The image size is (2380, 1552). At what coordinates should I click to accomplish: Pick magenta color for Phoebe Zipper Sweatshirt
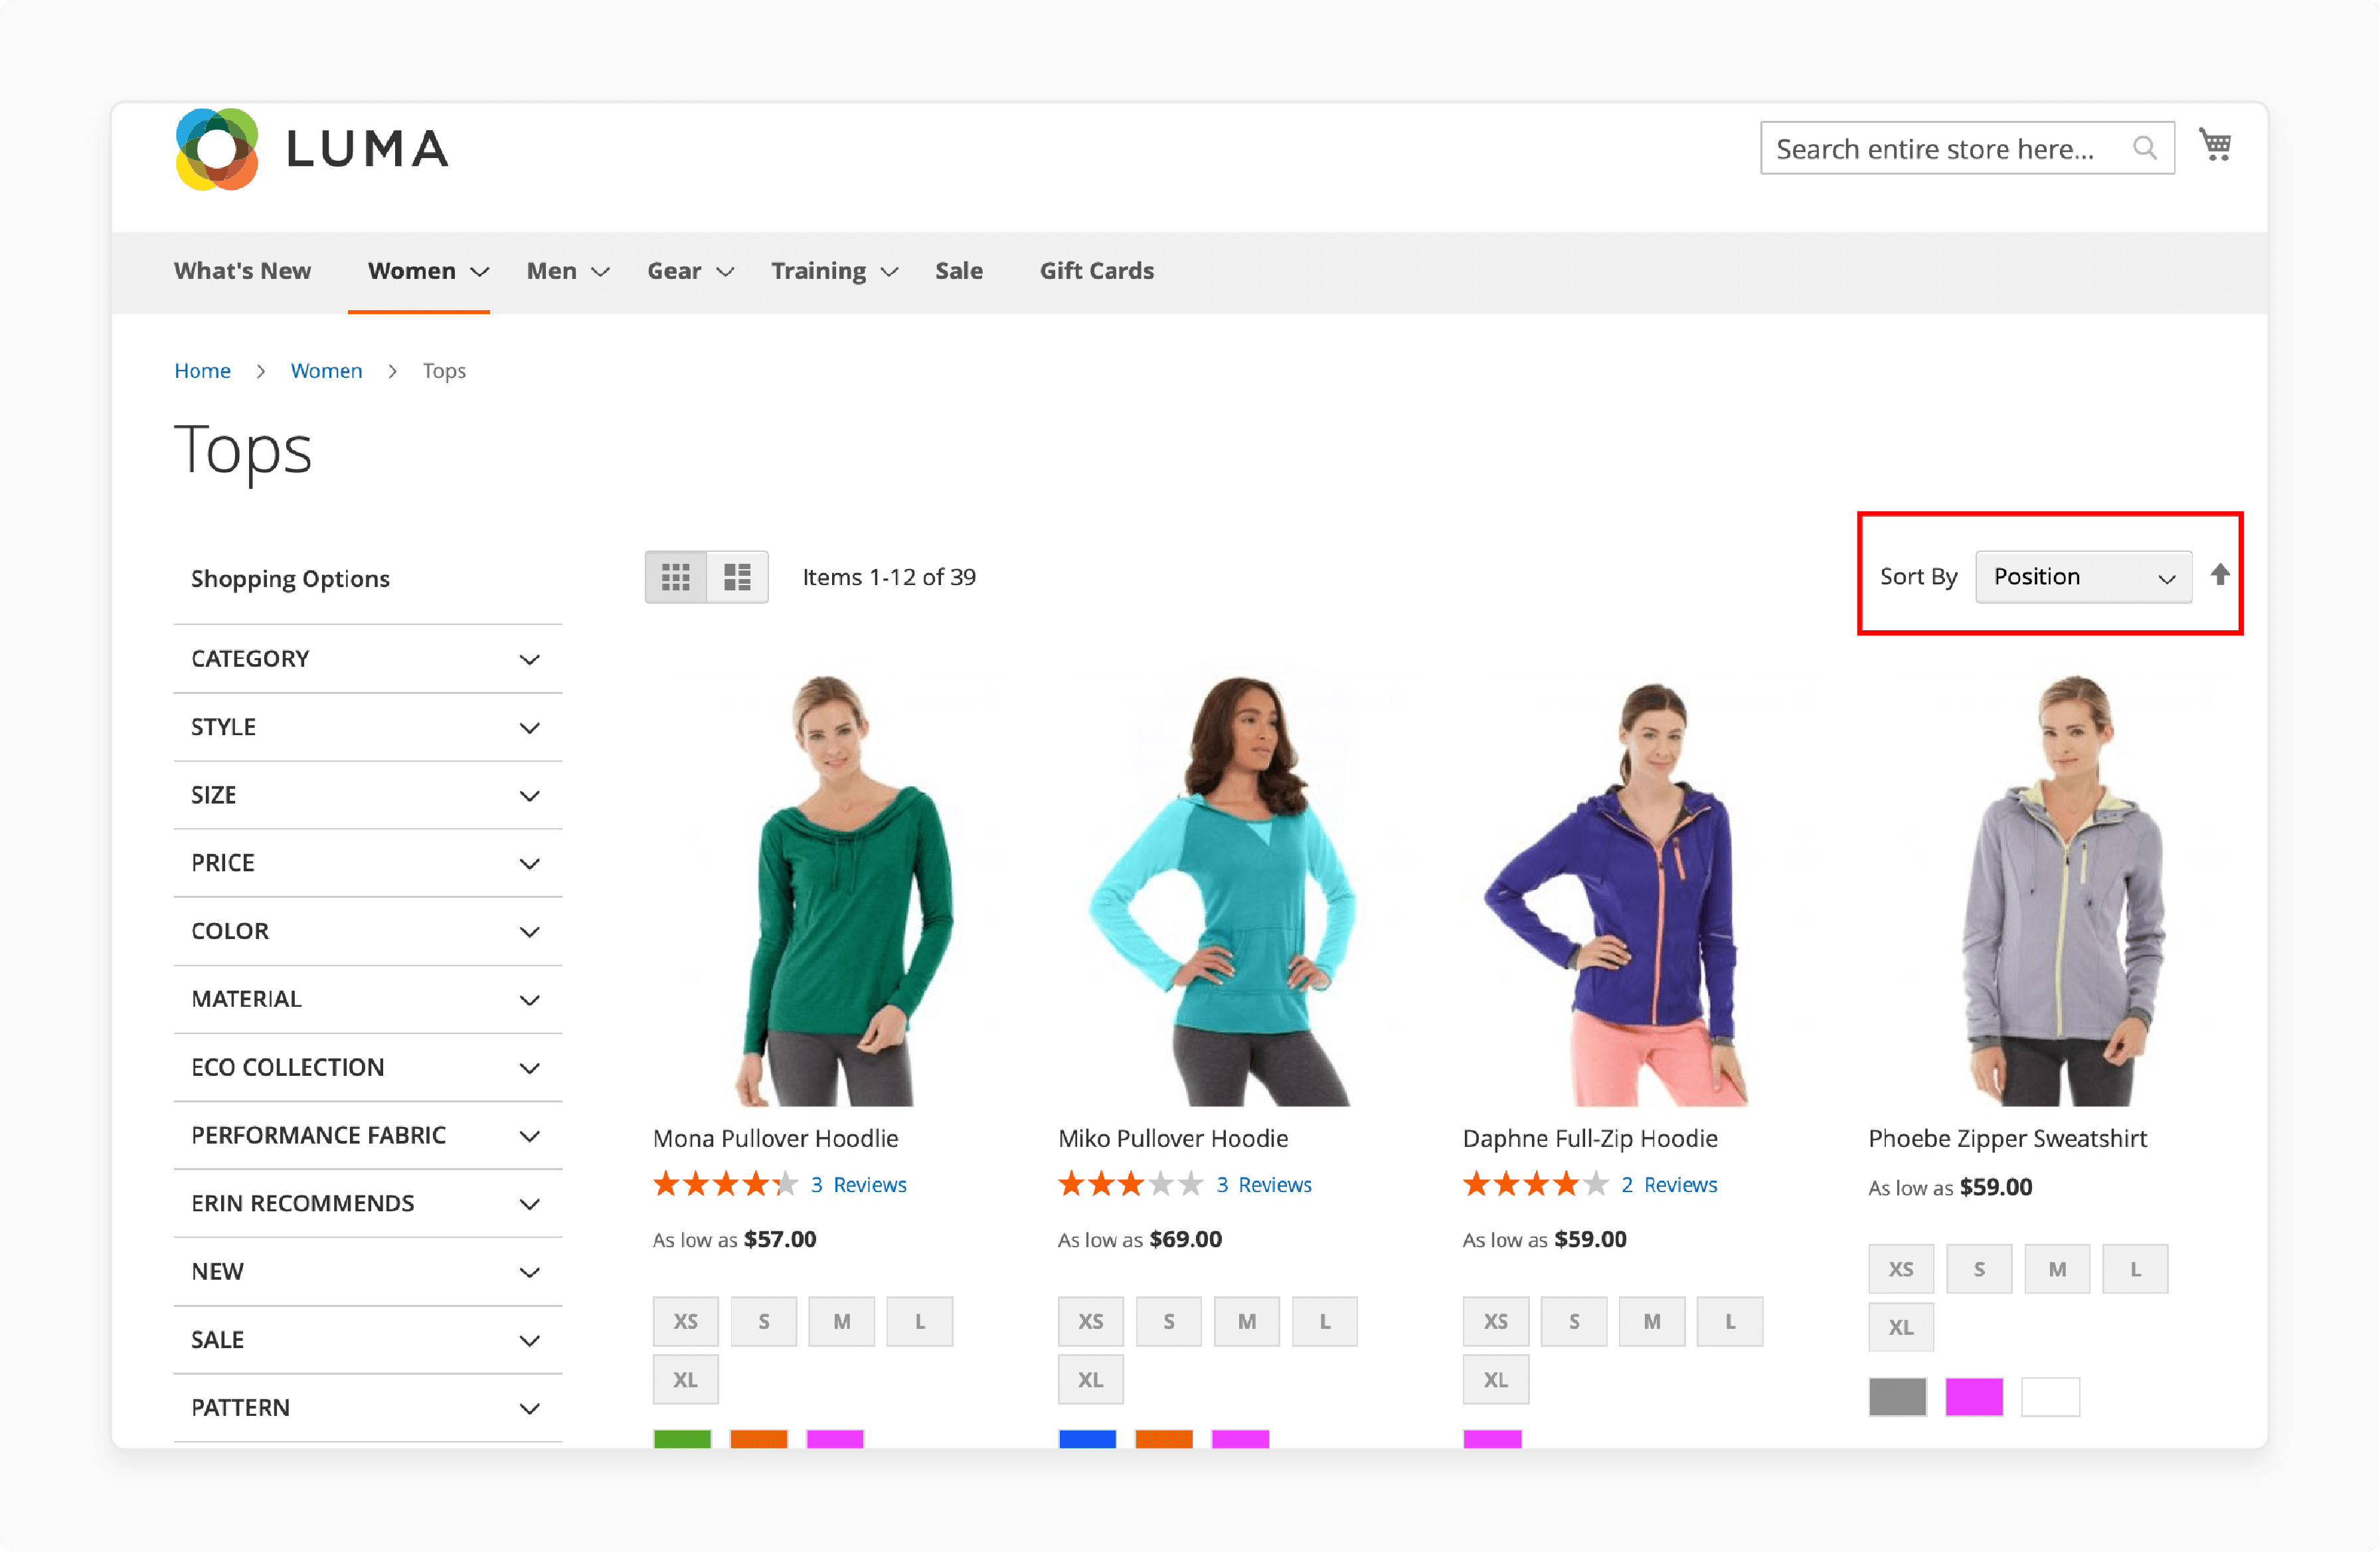1974,1397
